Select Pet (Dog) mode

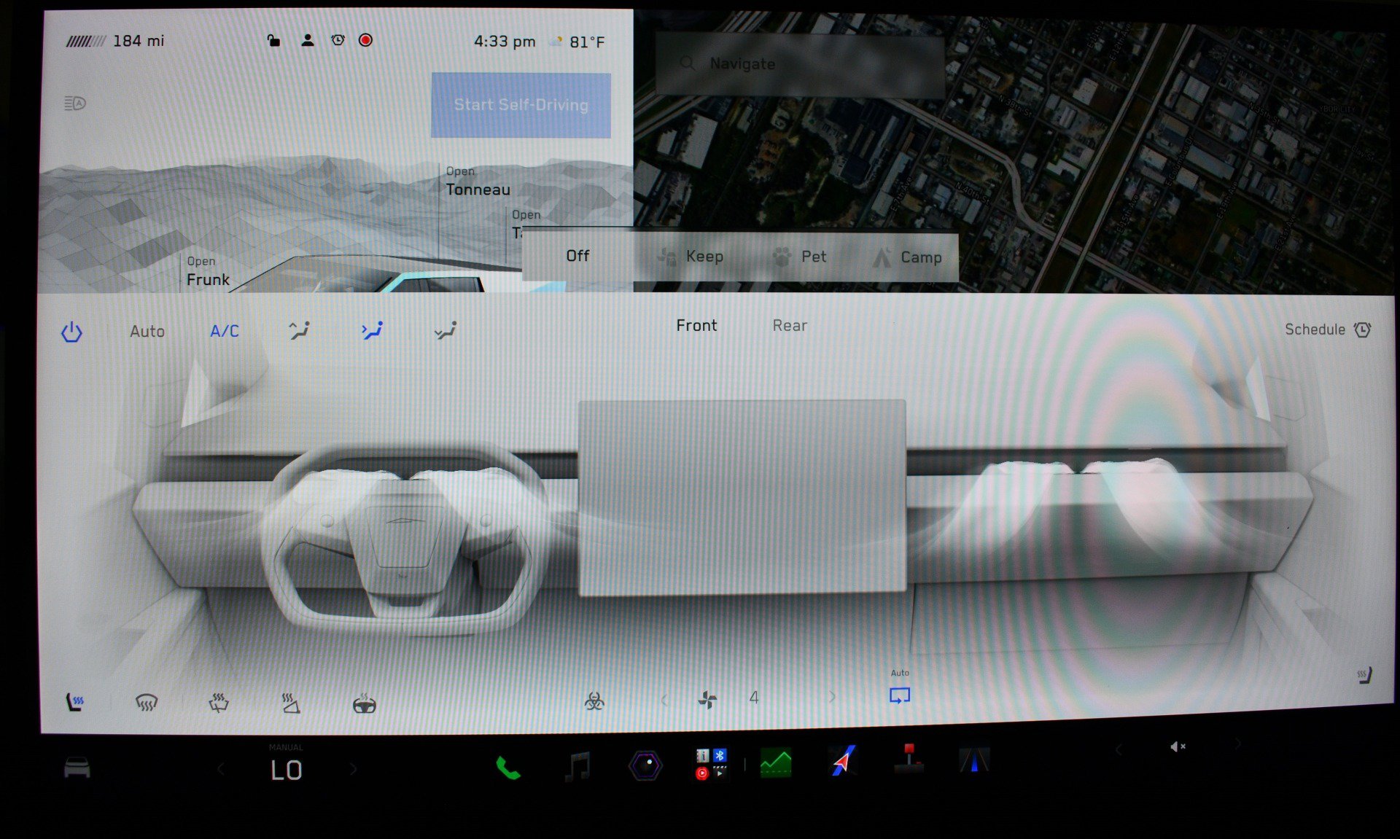tap(799, 257)
